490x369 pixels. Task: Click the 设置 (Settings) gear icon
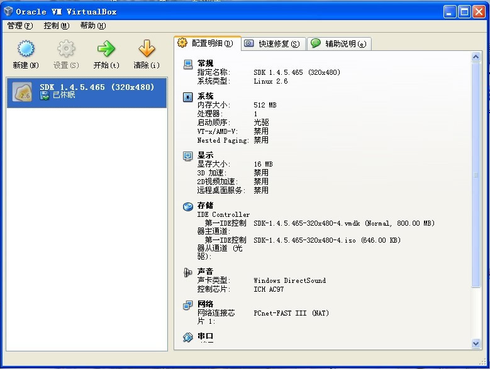[x=65, y=49]
